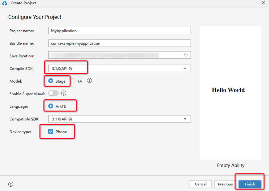Expand the Compile SDK dropdown arrow
Screen dimensions: 269x191
(185, 69)
